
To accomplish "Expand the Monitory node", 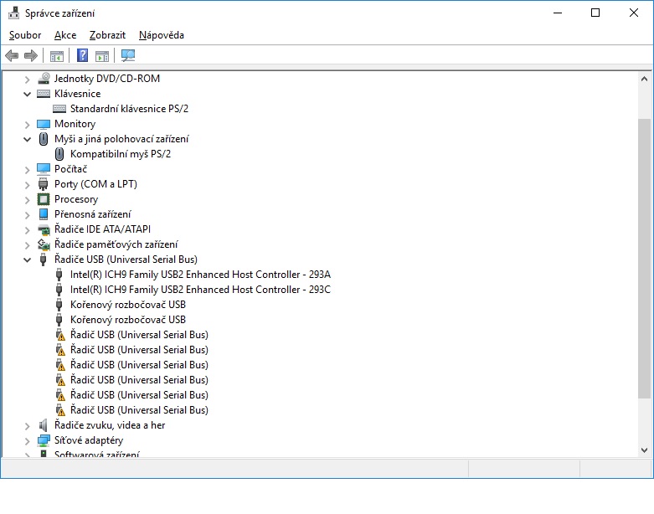I will click(x=27, y=124).
